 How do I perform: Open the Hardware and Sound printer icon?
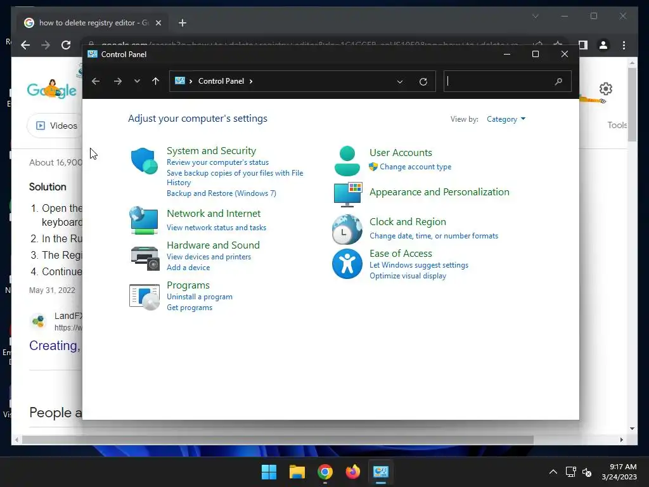click(x=145, y=258)
